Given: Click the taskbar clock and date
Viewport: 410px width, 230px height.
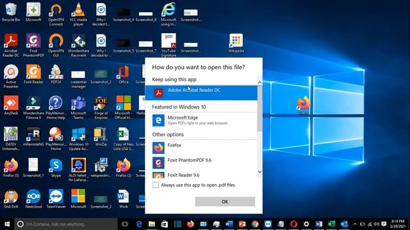Looking at the screenshot, I should [x=398, y=224].
